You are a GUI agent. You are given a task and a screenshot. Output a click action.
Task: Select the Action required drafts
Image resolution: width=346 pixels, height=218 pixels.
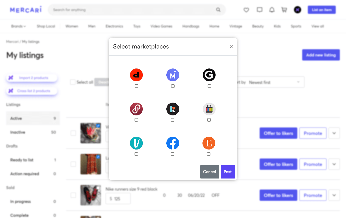33,174
